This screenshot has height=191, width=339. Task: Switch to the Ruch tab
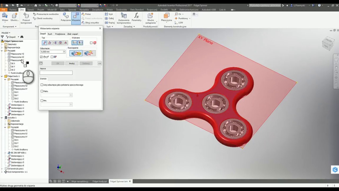coord(50,34)
